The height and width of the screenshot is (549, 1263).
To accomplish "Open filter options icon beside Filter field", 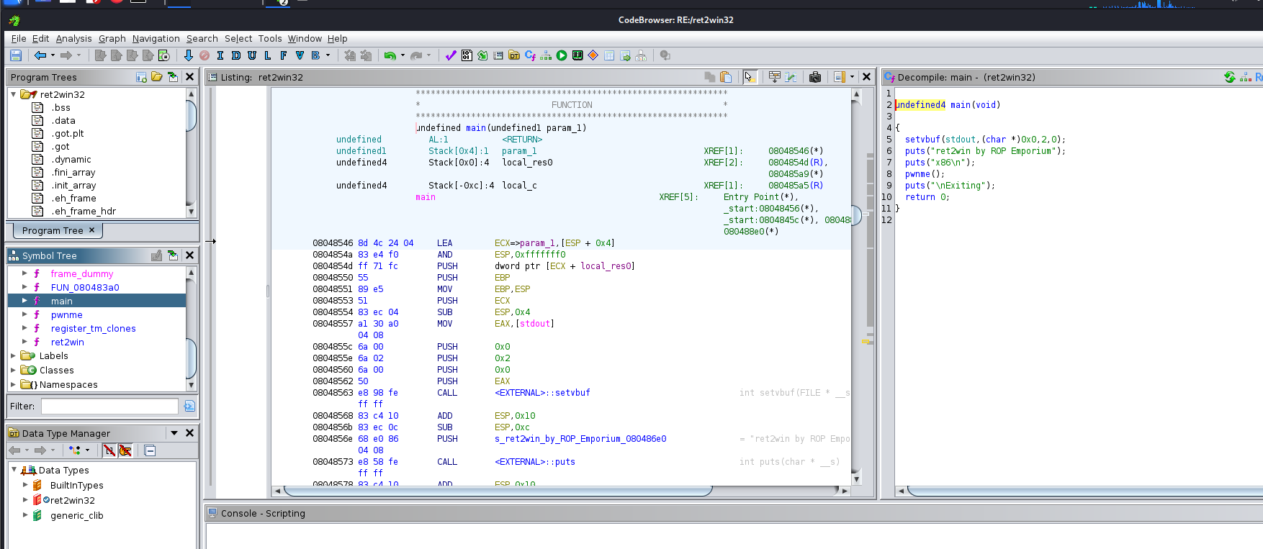I will pyautogui.click(x=189, y=406).
